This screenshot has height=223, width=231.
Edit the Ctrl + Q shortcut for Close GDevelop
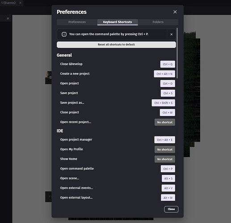168,64
